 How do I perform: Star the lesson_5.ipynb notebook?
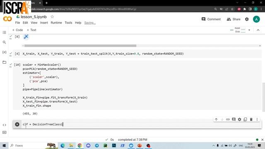[x=52, y=17]
